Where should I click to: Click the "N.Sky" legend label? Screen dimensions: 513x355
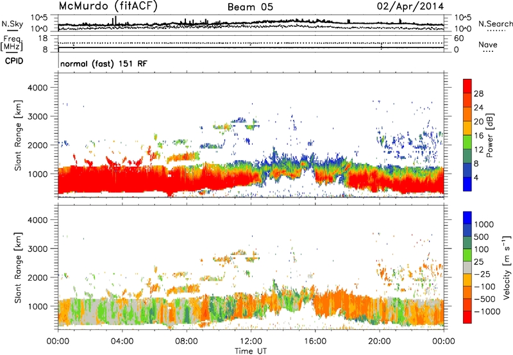(12, 24)
